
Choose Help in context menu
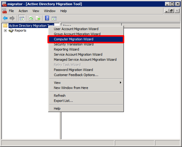pos(86,109)
